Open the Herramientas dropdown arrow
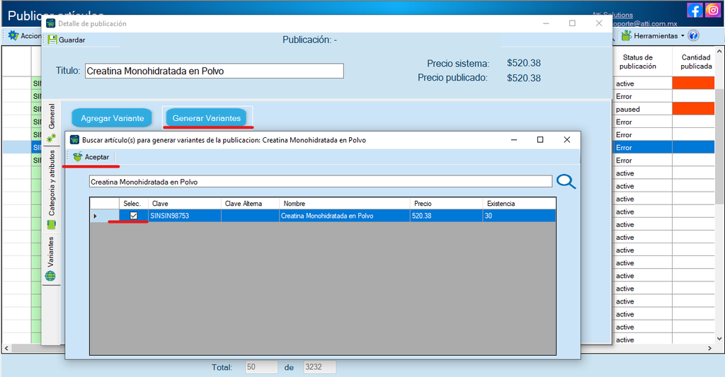 click(683, 35)
